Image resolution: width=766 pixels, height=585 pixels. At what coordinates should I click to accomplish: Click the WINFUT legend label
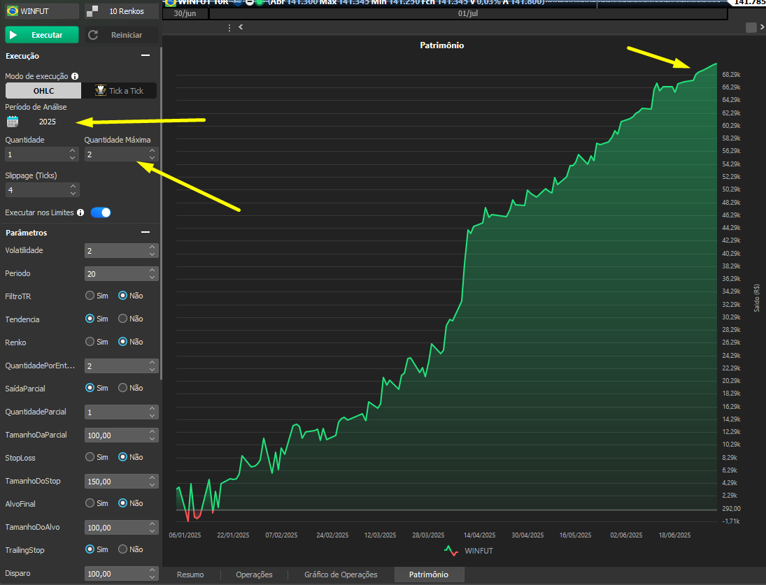(x=478, y=550)
